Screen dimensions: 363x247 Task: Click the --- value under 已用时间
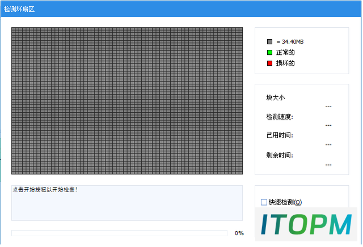pos(328,145)
